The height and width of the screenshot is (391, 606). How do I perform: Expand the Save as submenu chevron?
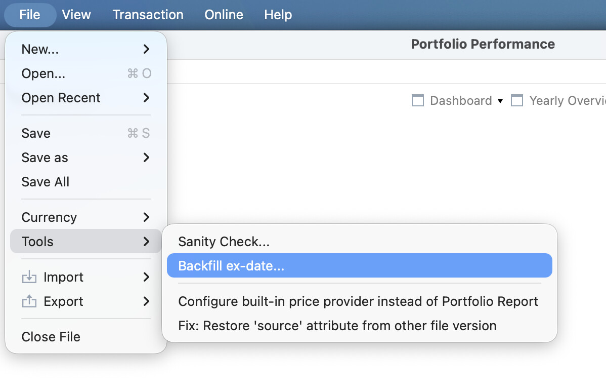pyautogui.click(x=146, y=158)
